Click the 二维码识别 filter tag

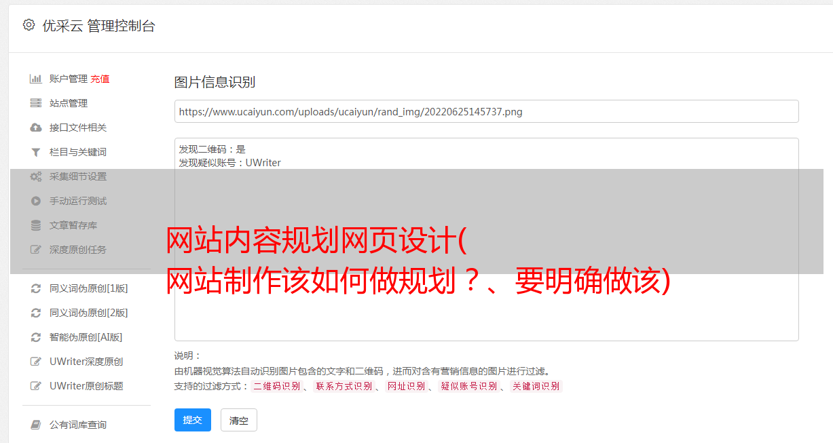click(276, 386)
